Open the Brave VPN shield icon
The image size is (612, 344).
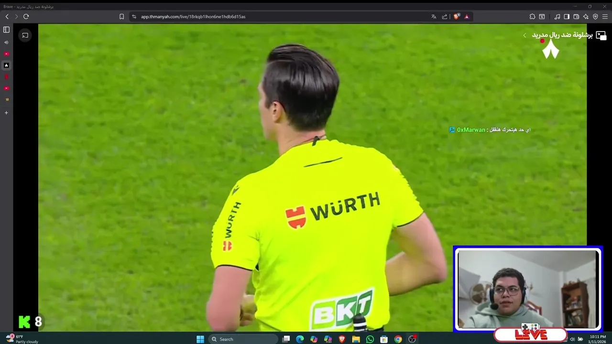[595, 16]
